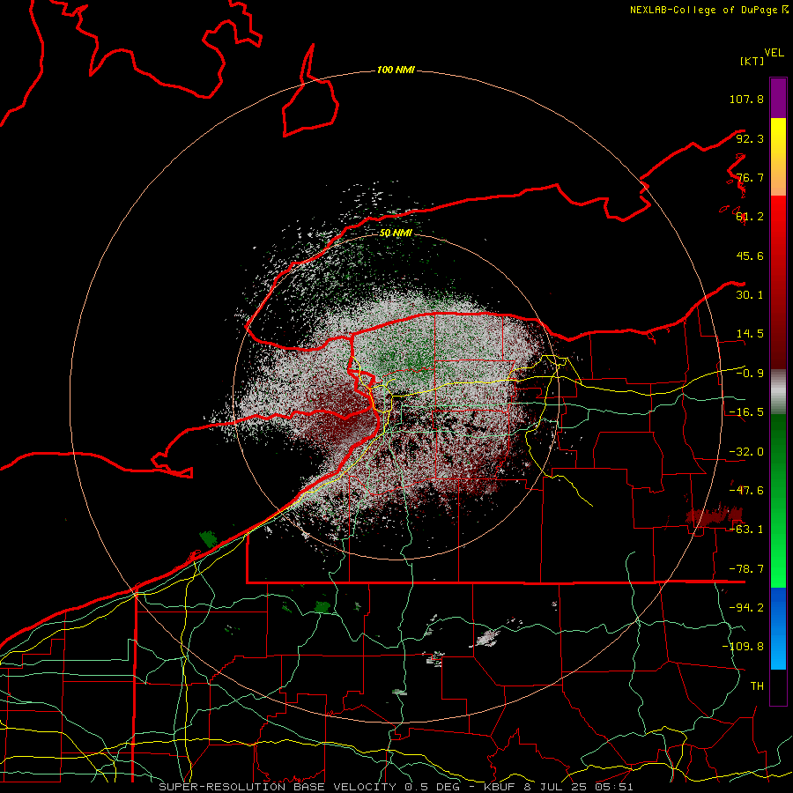Click the 76.7 legend value
This screenshot has height=793, width=793.
[750, 177]
